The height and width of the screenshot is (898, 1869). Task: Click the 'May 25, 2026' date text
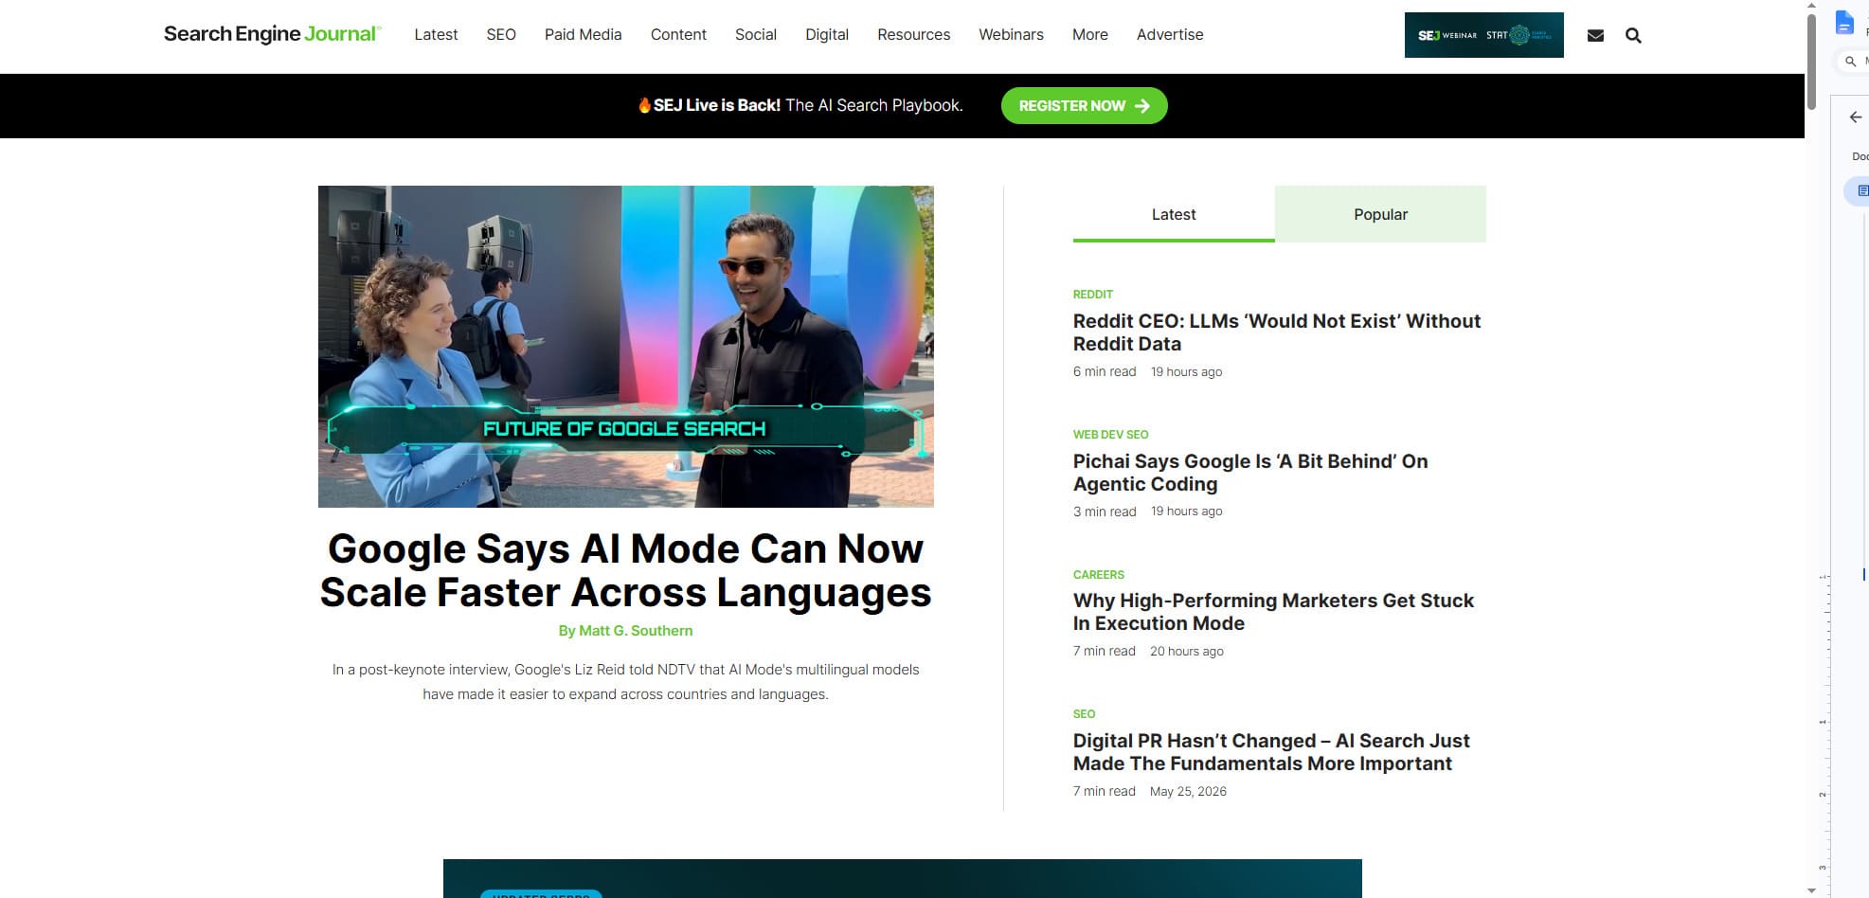1188,791
